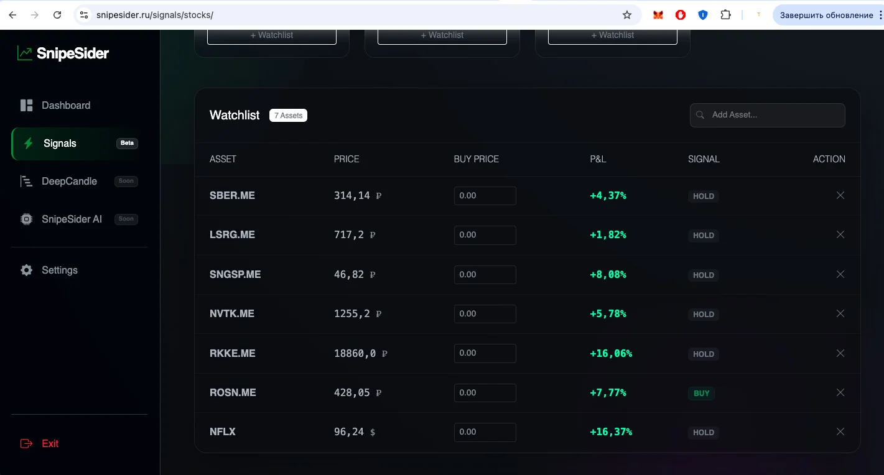
Task: Remove NVTK.ME from the watchlist
Action: click(x=840, y=313)
